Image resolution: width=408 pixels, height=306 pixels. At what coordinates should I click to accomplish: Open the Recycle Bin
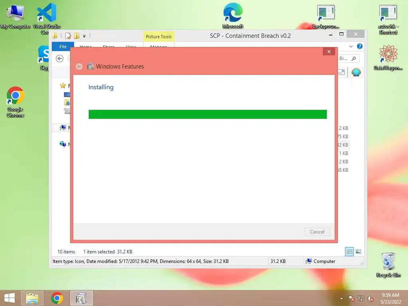point(388,265)
